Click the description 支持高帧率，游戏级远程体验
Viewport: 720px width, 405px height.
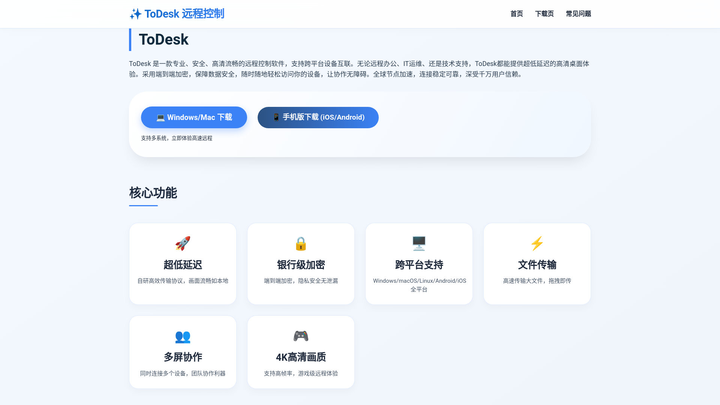tap(301, 373)
